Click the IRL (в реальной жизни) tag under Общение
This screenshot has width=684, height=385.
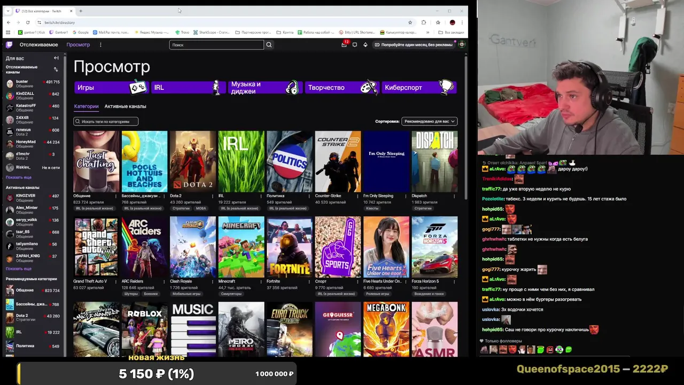click(x=94, y=209)
